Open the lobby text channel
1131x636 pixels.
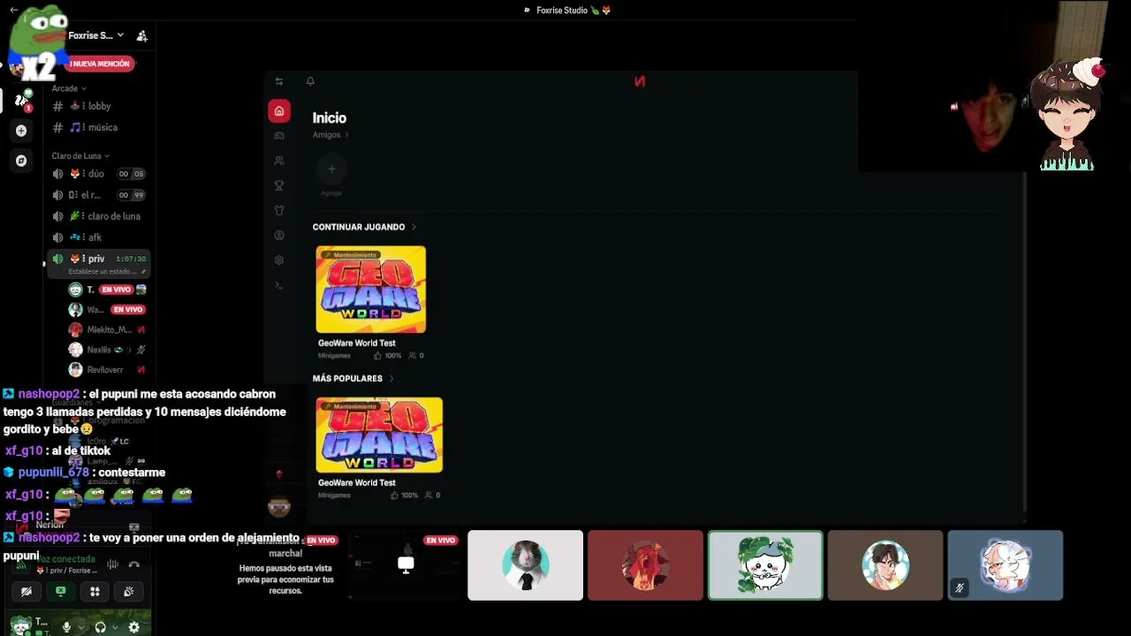coord(97,106)
